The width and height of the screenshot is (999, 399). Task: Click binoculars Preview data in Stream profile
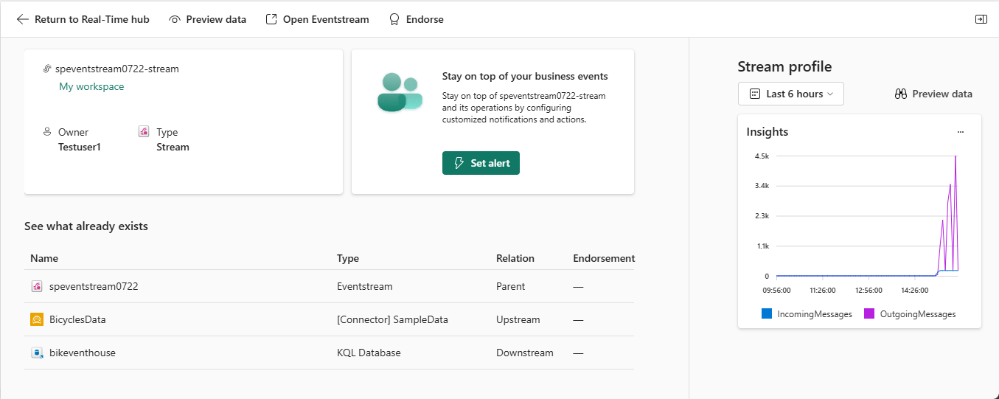(900, 94)
